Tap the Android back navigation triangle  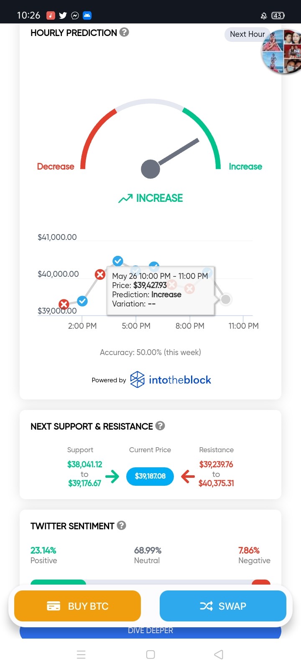(219, 655)
